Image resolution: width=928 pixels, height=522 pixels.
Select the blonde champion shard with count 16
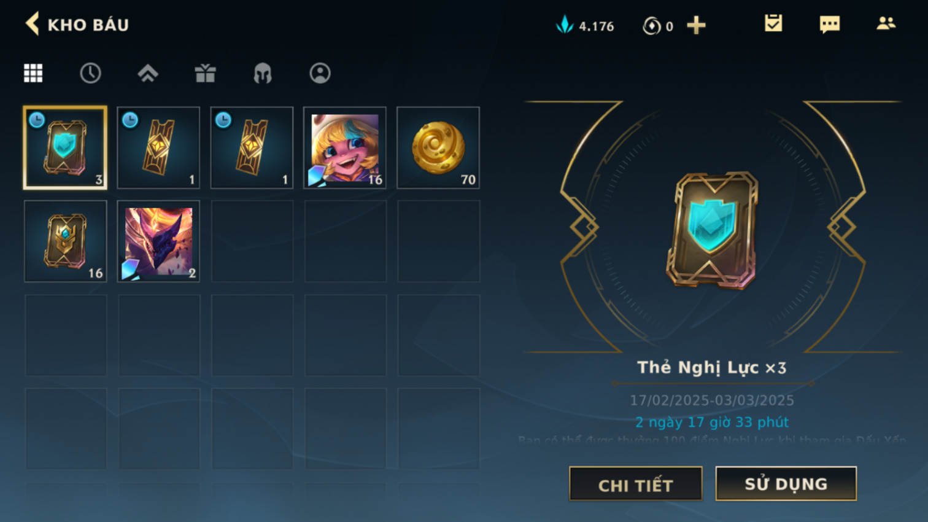(345, 147)
